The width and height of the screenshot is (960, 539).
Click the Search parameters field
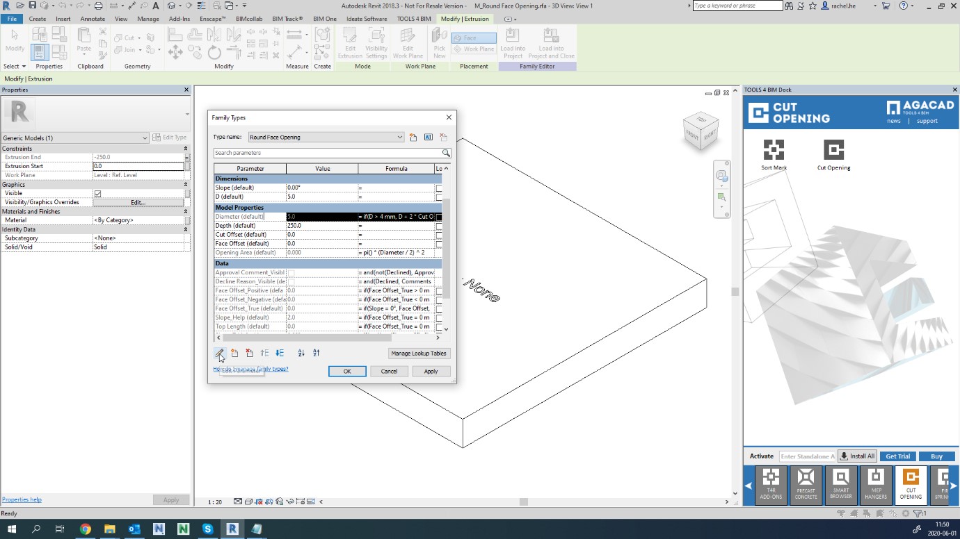(328, 153)
